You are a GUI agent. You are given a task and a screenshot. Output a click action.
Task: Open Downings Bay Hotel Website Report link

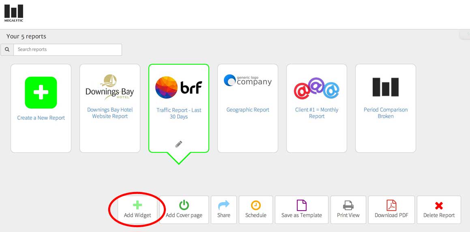(110, 113)
